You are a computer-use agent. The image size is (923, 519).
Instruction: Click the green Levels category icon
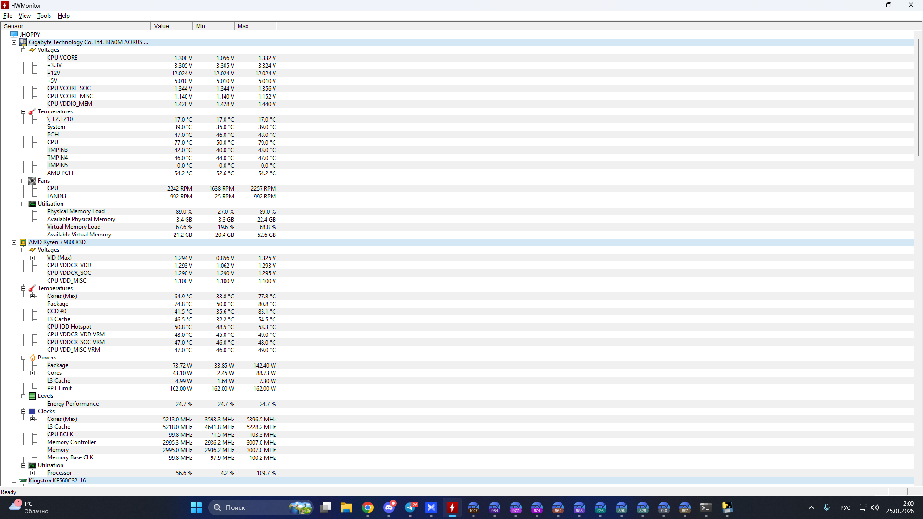(x=32, y=396)
